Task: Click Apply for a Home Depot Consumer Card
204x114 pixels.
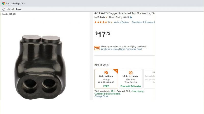Action: (121, 49)
